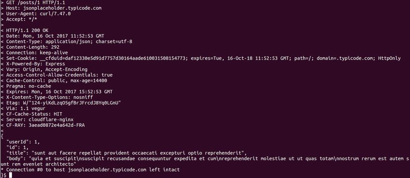Click the User-Agent curl/7.47.0 line
The width and height of the screenshot is (410, 178).
point(39,13)
